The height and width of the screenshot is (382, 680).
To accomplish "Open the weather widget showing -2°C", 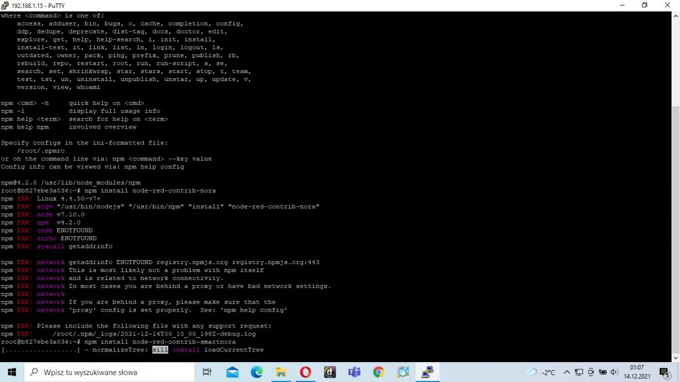I will click(x=541, y=372).
